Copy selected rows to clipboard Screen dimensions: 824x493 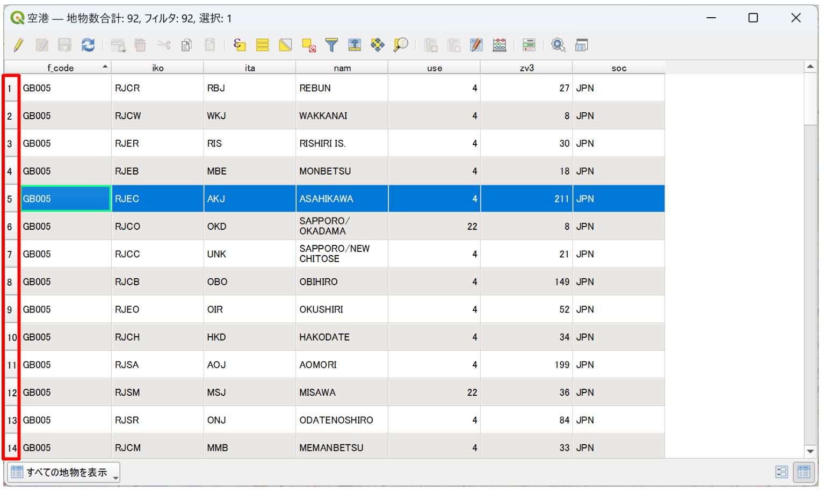click(x=187, y=45)
